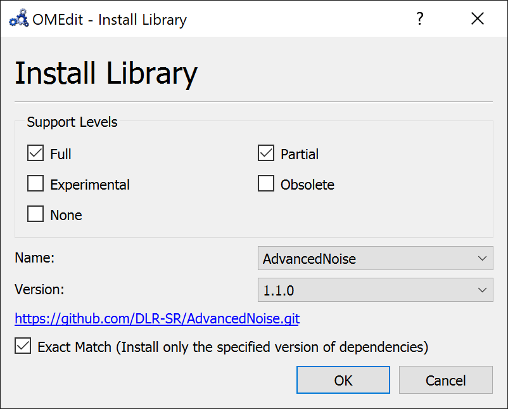Dismiss the dialog with Cancel

coord(445,380)
